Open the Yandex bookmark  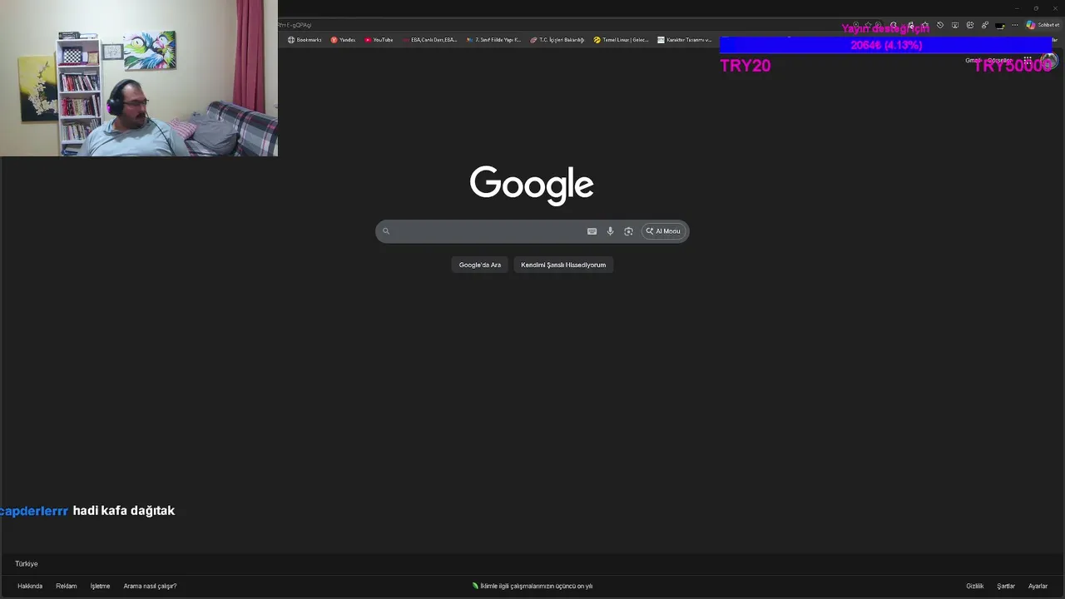point(343,40)
